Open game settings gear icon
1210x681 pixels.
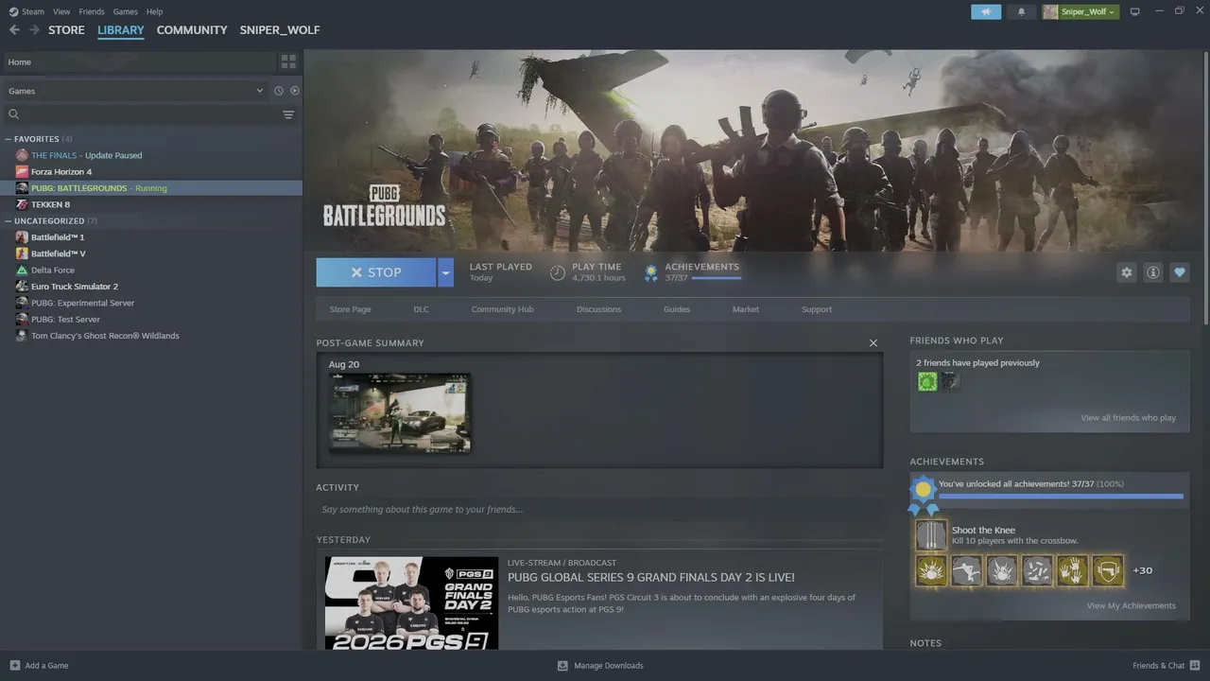[x=1126, y=272]
